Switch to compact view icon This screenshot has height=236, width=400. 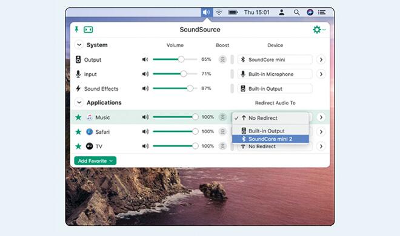click(x=88, y=30)
